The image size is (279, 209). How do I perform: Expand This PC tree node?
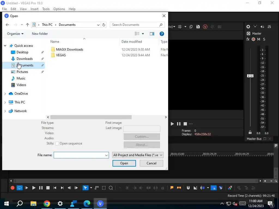pyautogui.click(x=5, y=102)
